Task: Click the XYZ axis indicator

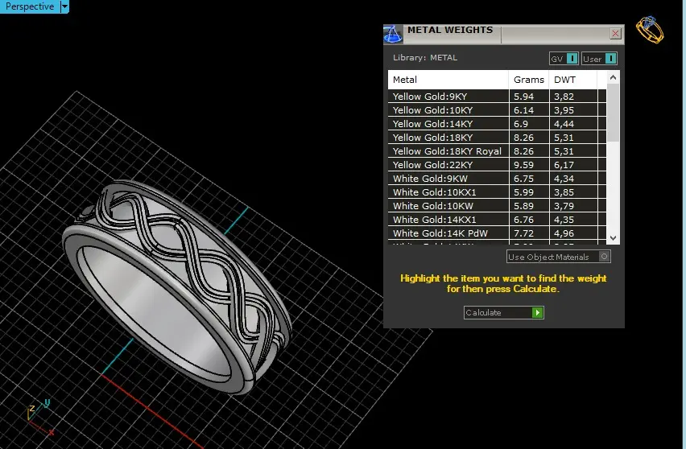Action: tap(39, 417)
